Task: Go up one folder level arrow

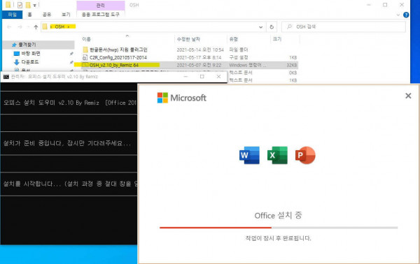Action: (x=36, y=27)
